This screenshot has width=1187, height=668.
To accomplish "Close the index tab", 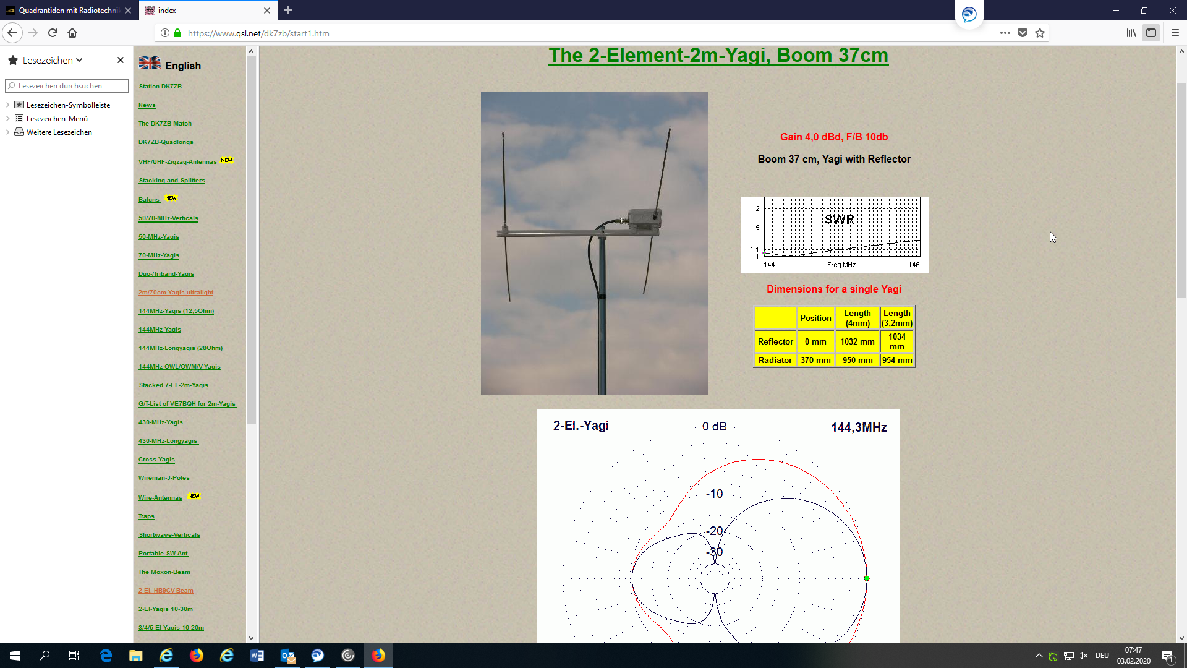I will pyautogui.click(x=267, y=11).
